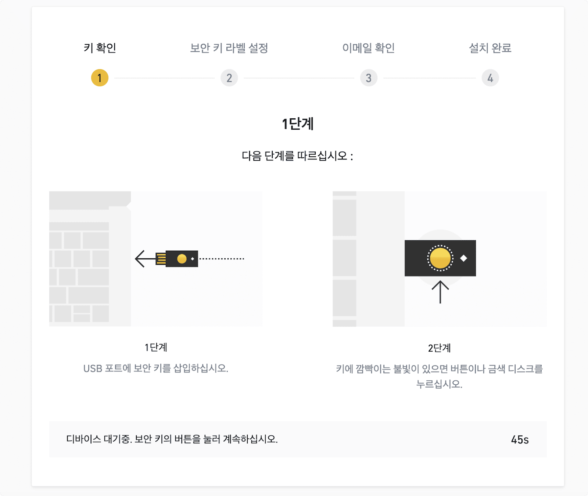Select the 키 확인 step label
The height and width of the screenshot is (496, 588).
100,48
